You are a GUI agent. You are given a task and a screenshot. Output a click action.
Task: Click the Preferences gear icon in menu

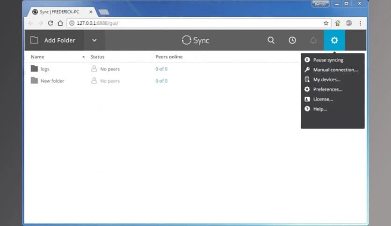point(307,89)
